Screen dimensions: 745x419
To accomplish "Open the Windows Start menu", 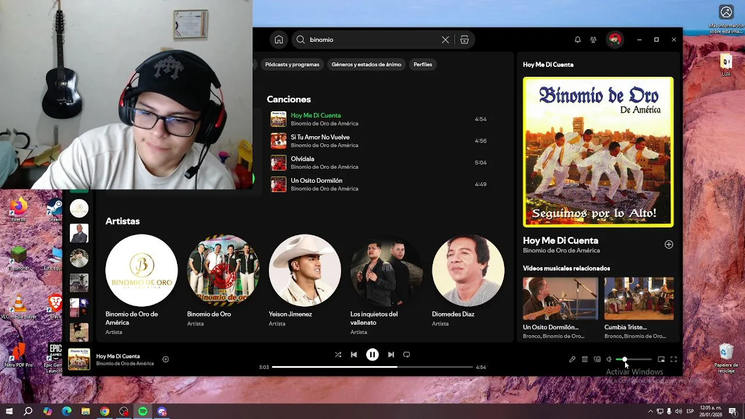I will click(9, 411).
